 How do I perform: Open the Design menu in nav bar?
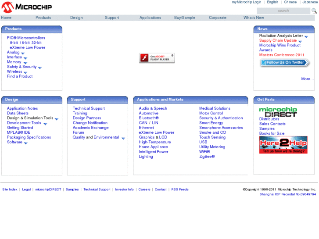(76, 18)
